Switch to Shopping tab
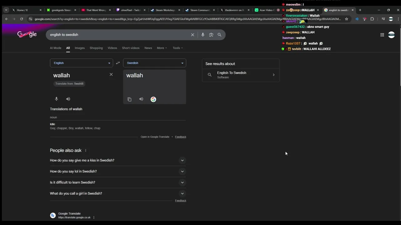The width and height of the screenshot is (401, 225). tap(96, 48)
